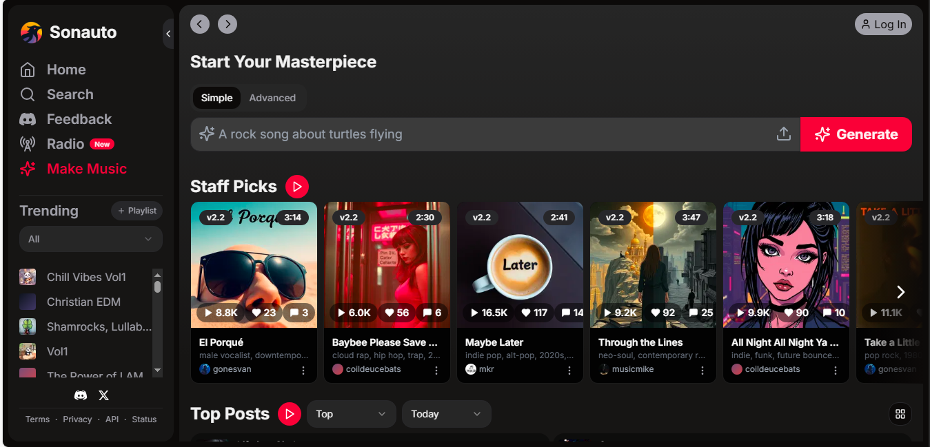Play the Staff Picks playlist

(297, 186)
